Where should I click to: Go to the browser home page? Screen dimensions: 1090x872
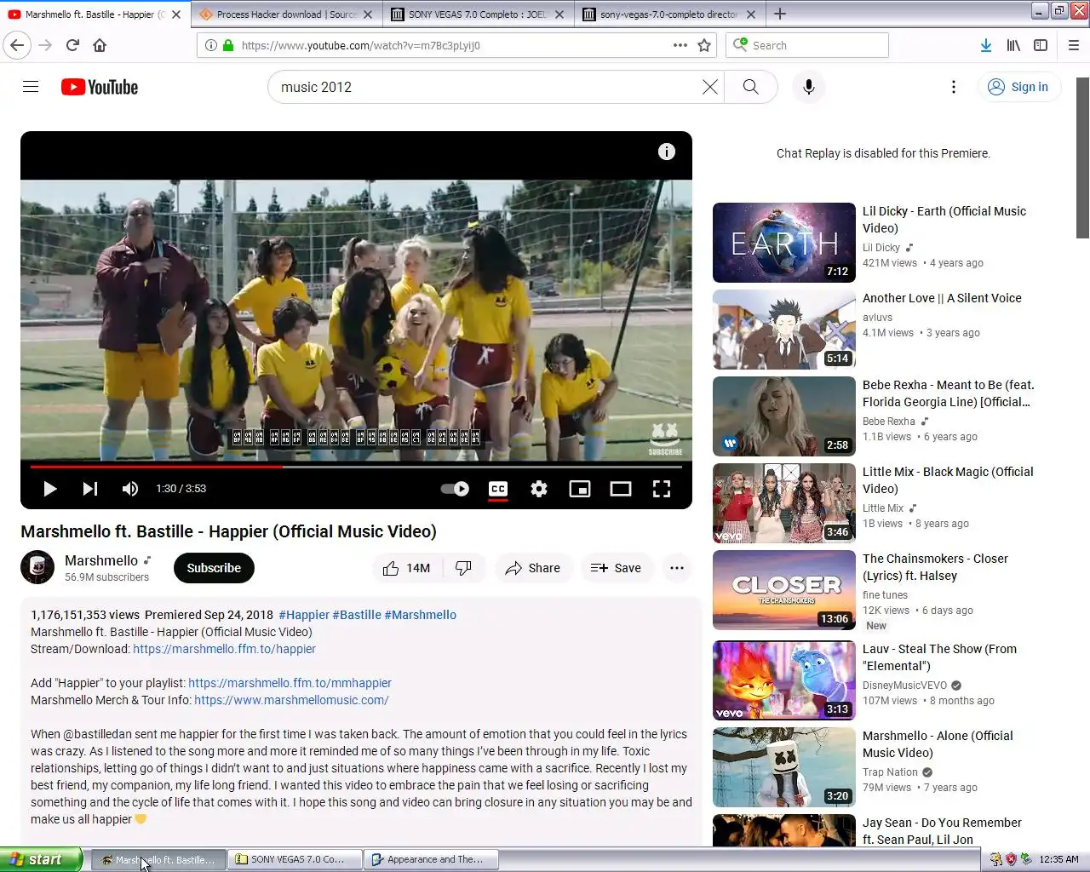point(100,45)
